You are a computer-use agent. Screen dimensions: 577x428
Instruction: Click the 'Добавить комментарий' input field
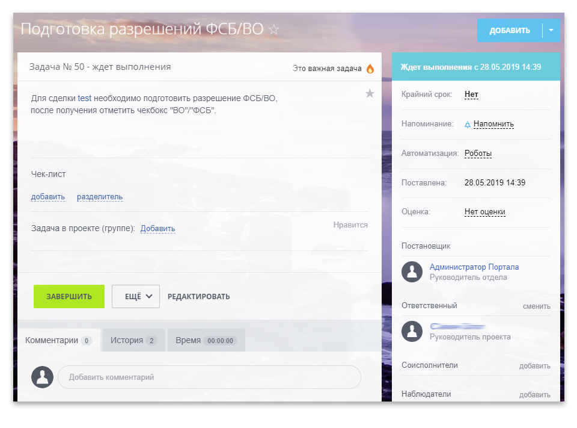click(x=209, y=377)
